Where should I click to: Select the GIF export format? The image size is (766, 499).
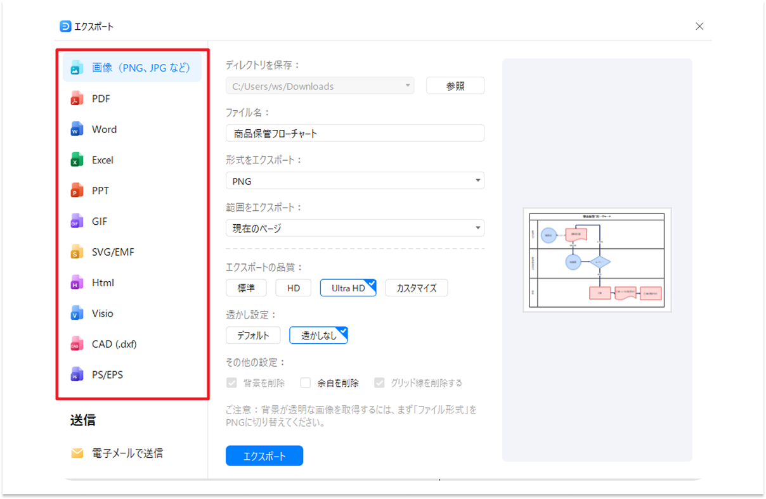coord(77,221)
